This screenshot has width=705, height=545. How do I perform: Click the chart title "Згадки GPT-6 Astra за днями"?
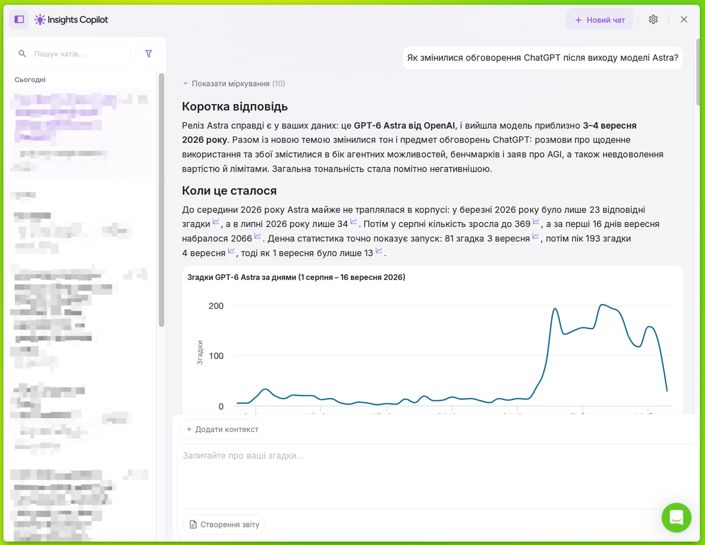tap(296, 277)
